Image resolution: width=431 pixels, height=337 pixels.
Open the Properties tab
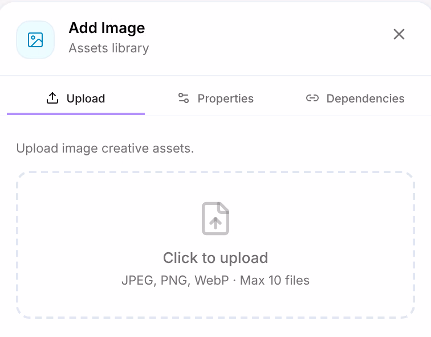[215, 98]
